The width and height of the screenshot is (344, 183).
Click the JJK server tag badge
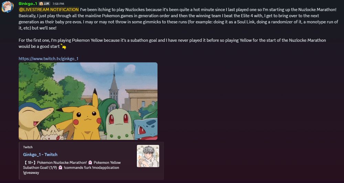click(x=45, y=4)
